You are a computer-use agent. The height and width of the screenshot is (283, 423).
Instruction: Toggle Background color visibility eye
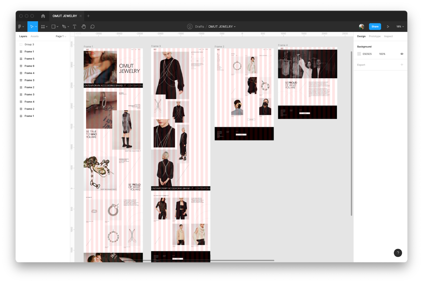pyautogui.click(x=402, y=54)
